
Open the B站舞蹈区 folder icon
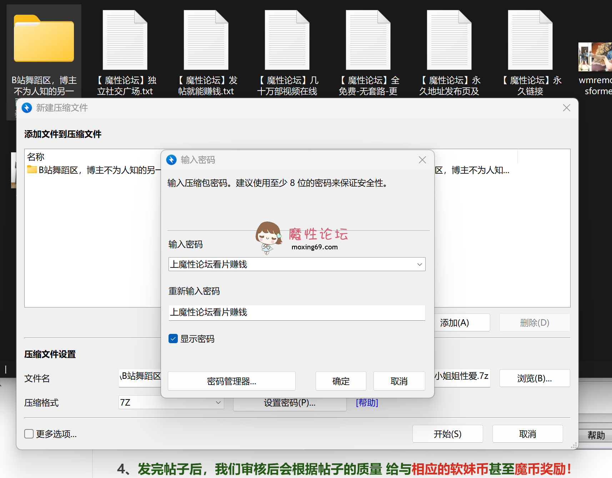[44, 39]
